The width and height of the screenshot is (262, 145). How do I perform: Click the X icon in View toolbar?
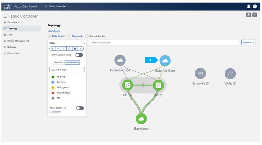click(x=81, y=48)
